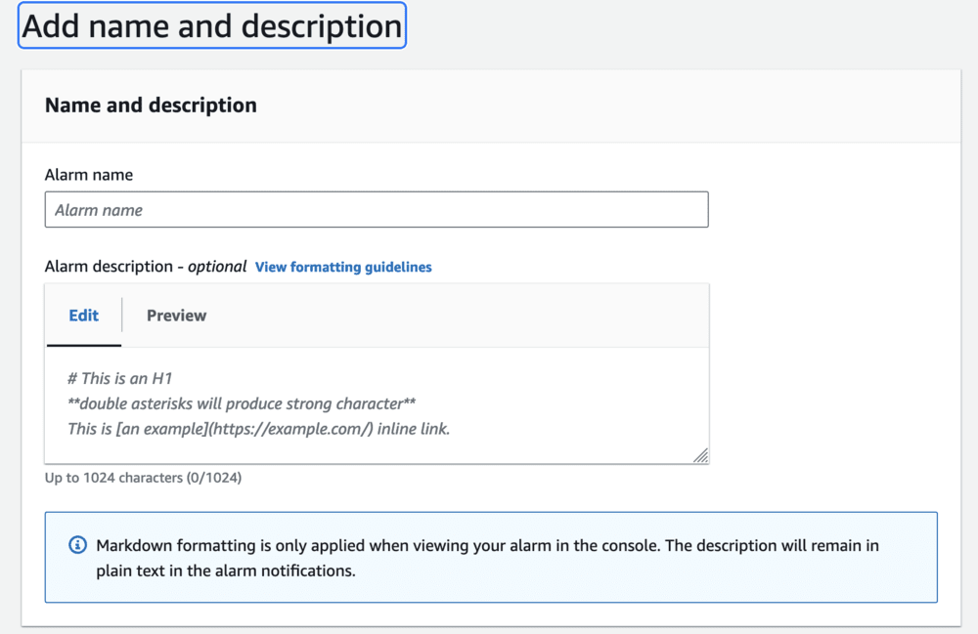Click empty tab bar area right of Preview
The image size is (978, 634).
(460, 316)
